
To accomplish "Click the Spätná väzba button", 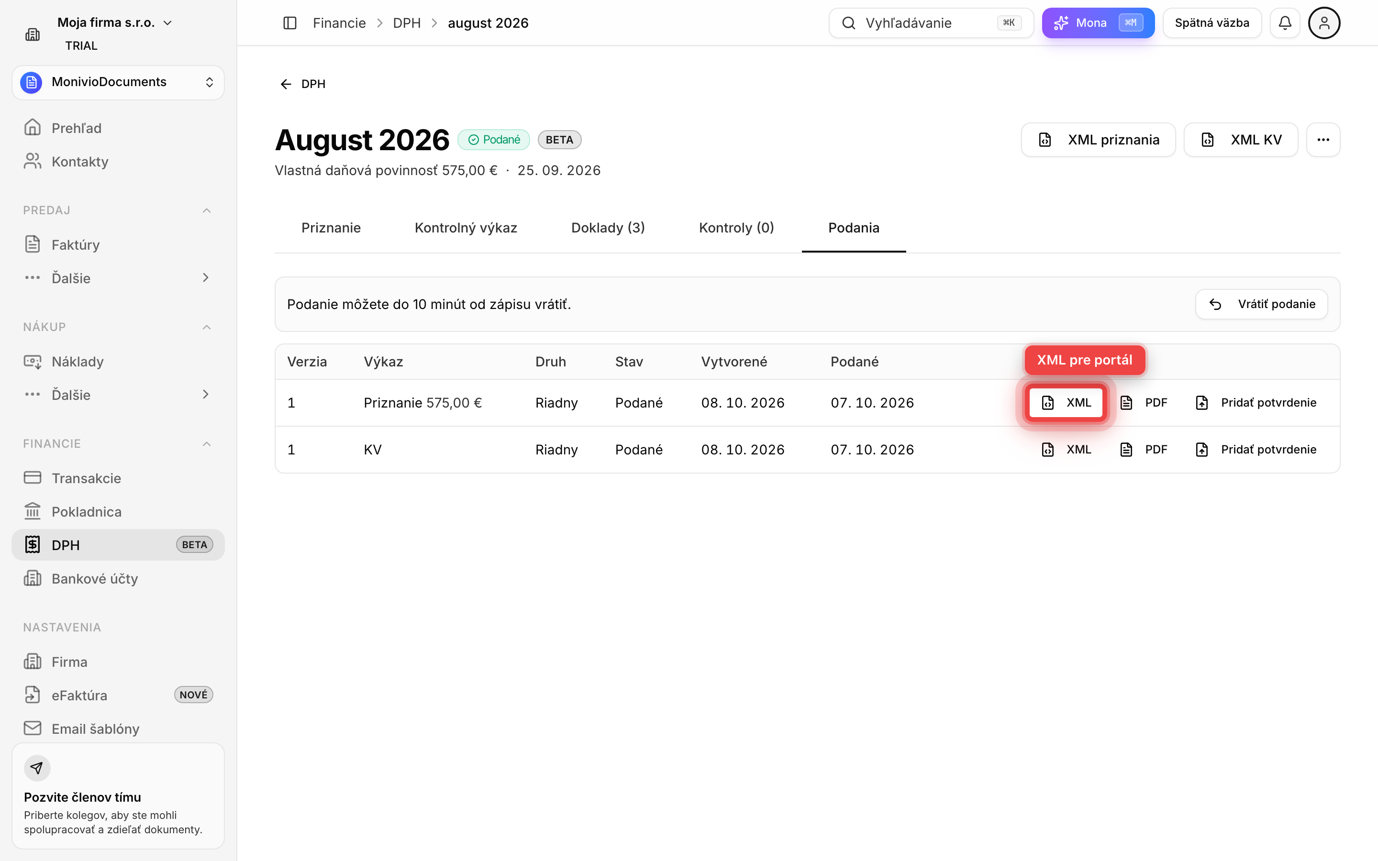I will click(1211, 23).
